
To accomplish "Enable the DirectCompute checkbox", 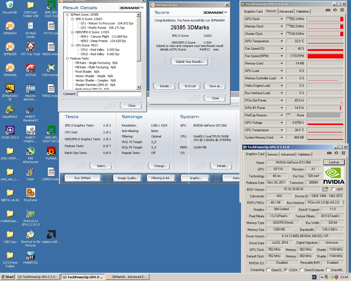I will (301, 270).
